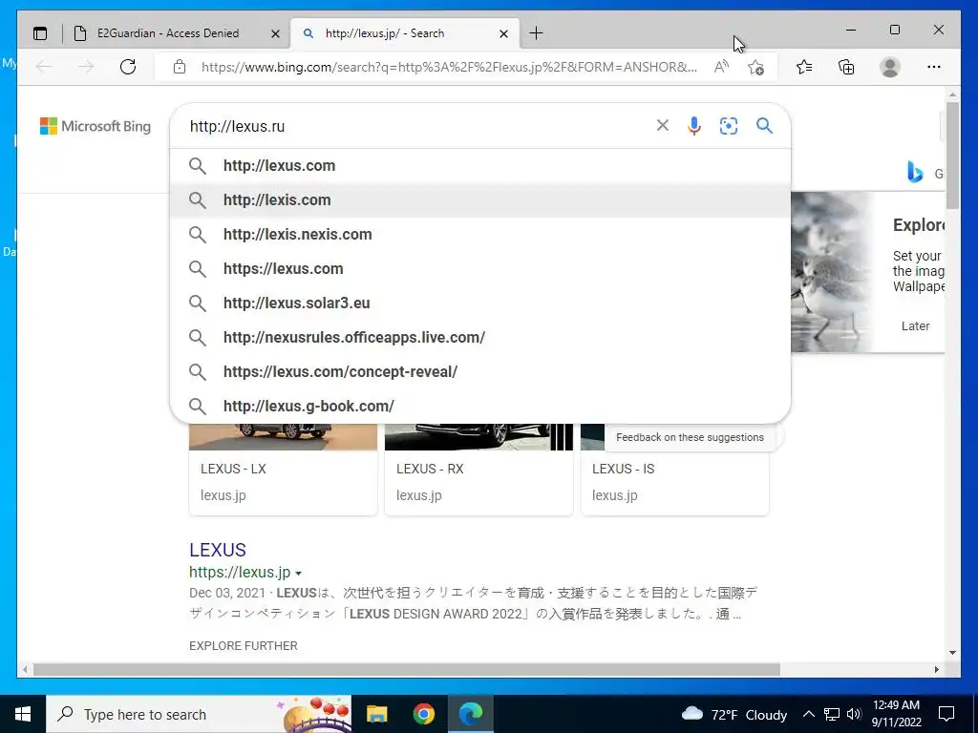The image size is (978, 733).
Task: Show hidden system tray icons
Action: tap(808, 714)
